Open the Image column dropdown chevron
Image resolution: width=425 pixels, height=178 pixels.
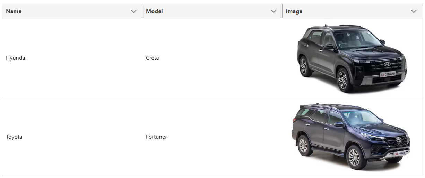(x=414, y=11)
